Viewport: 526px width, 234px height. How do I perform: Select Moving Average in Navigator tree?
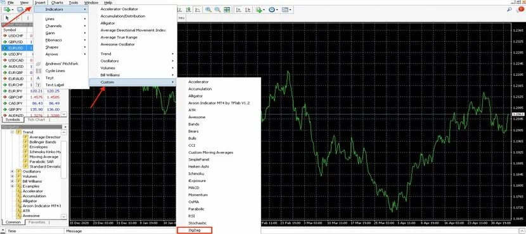click(44, 157)
